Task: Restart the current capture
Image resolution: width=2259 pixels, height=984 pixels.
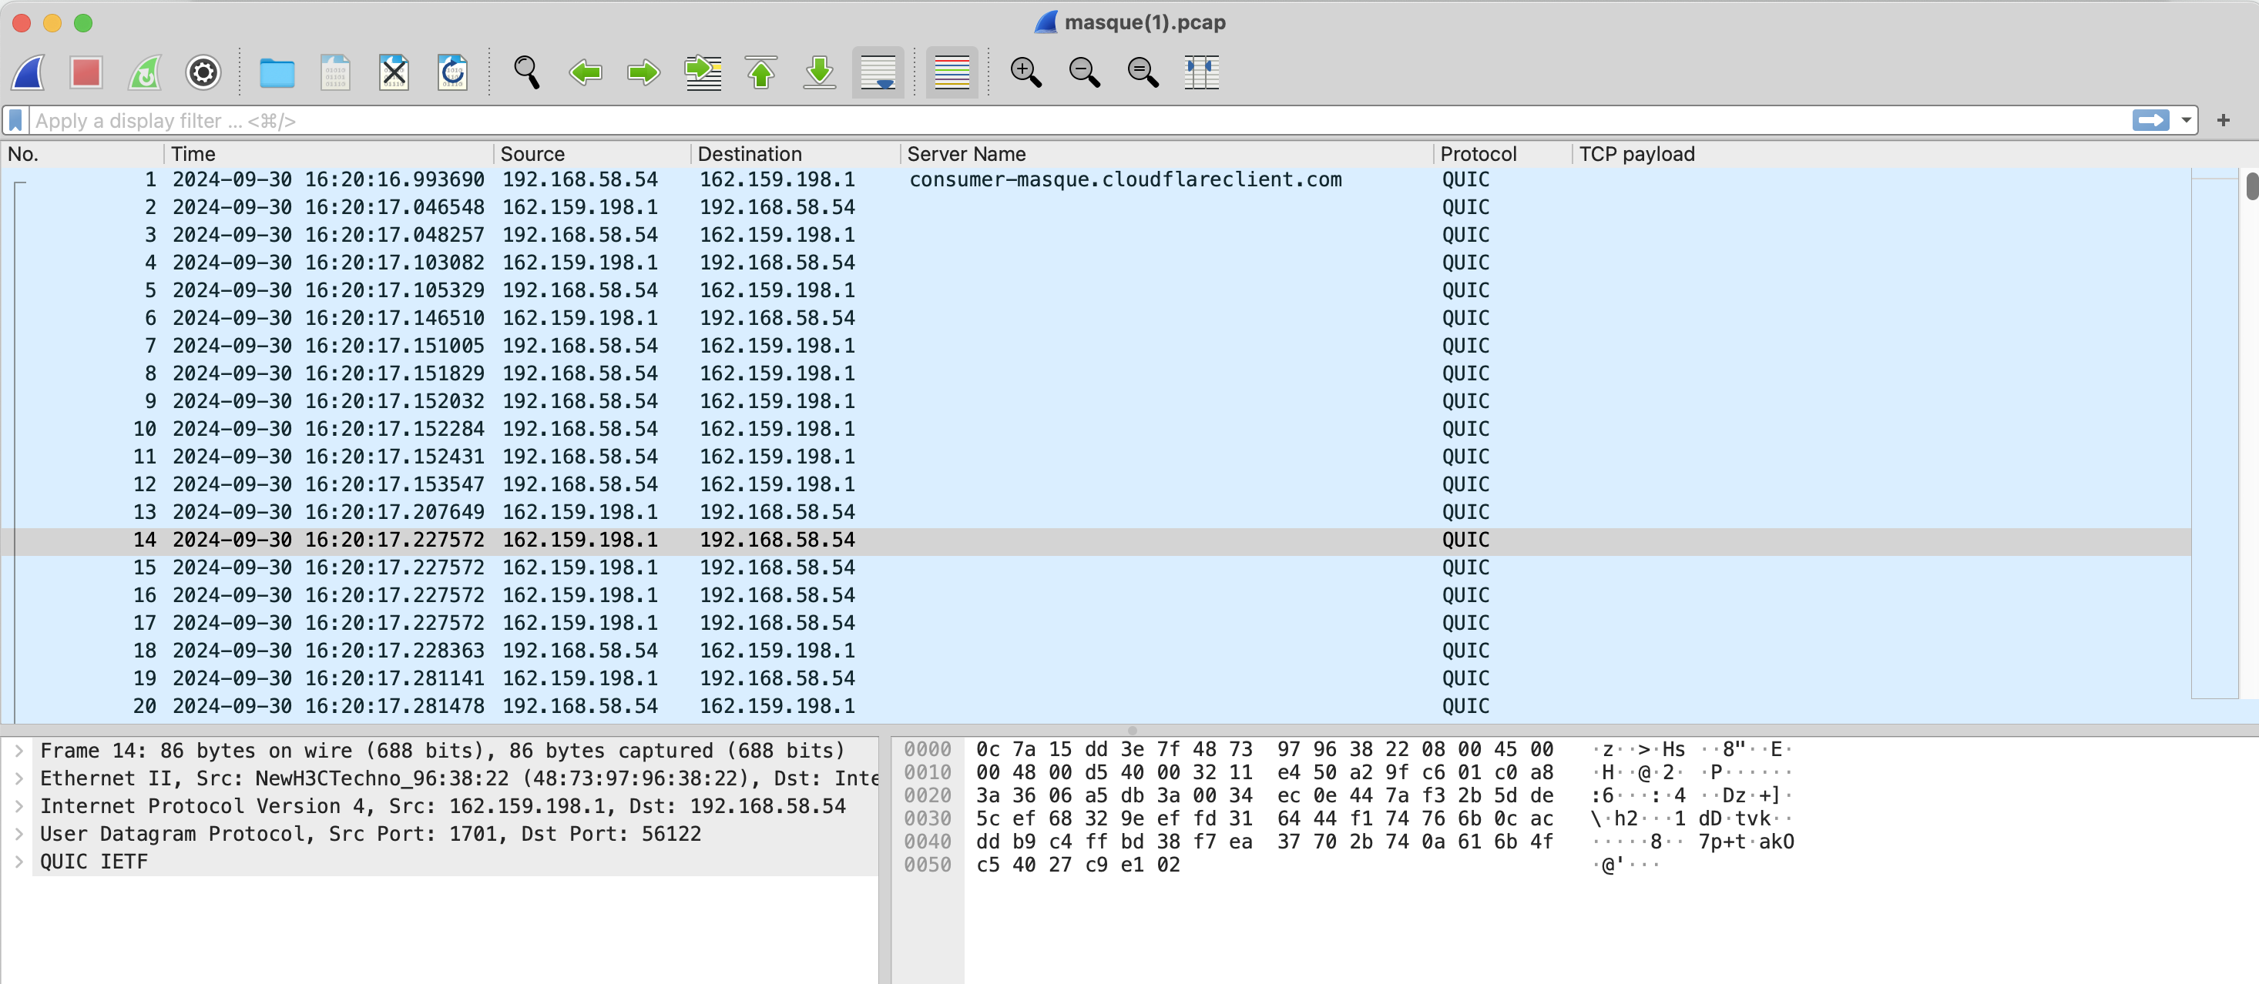Action: pos(145,72)
